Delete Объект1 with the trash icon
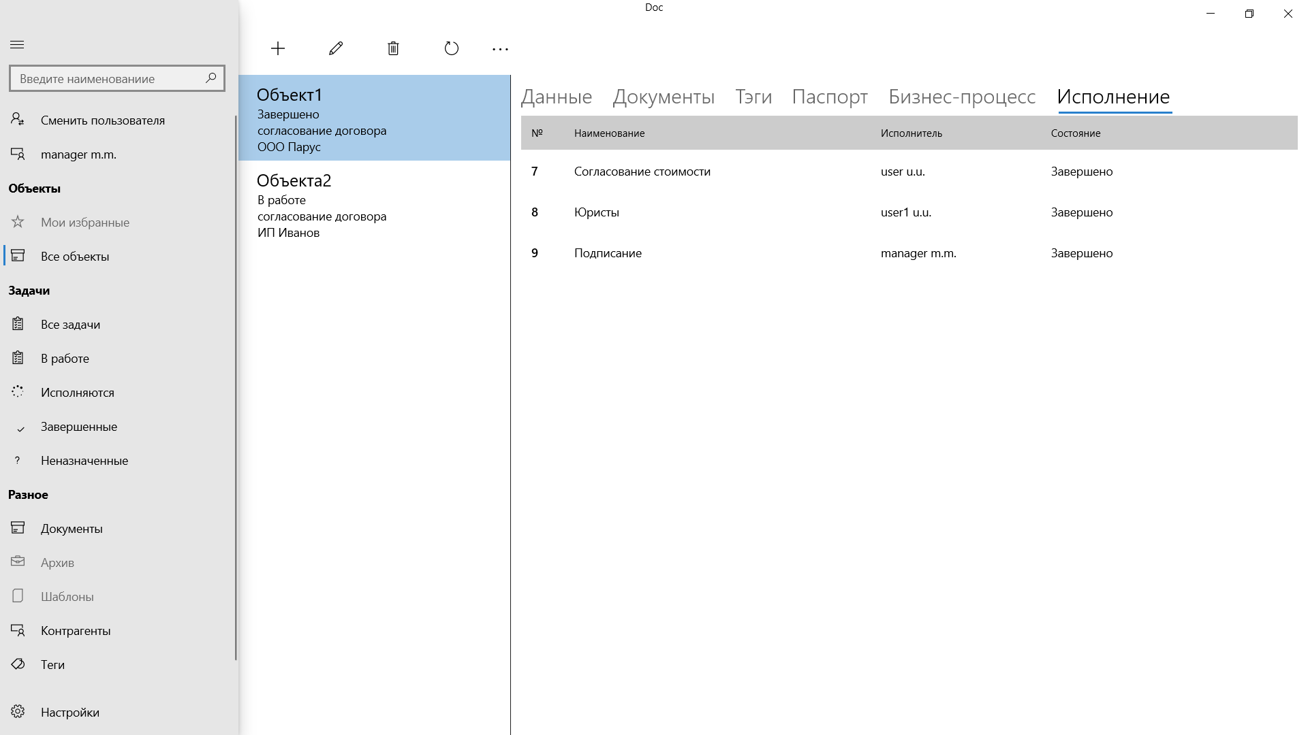 point(393,48)
